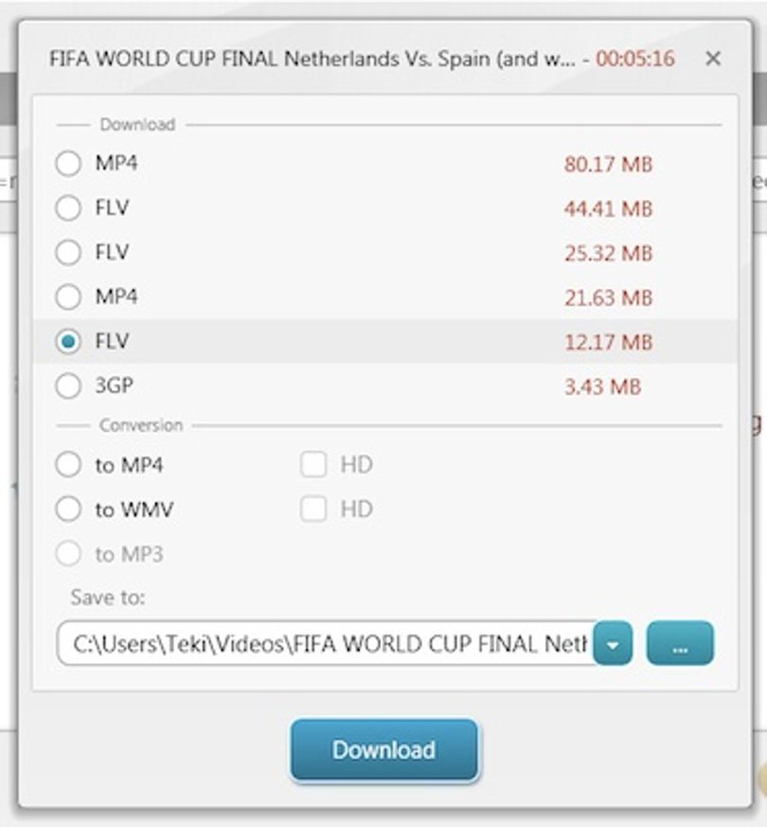Select conversion to WMV
The width and height of the screenshot is (767, 827).
tap(68, 509)
